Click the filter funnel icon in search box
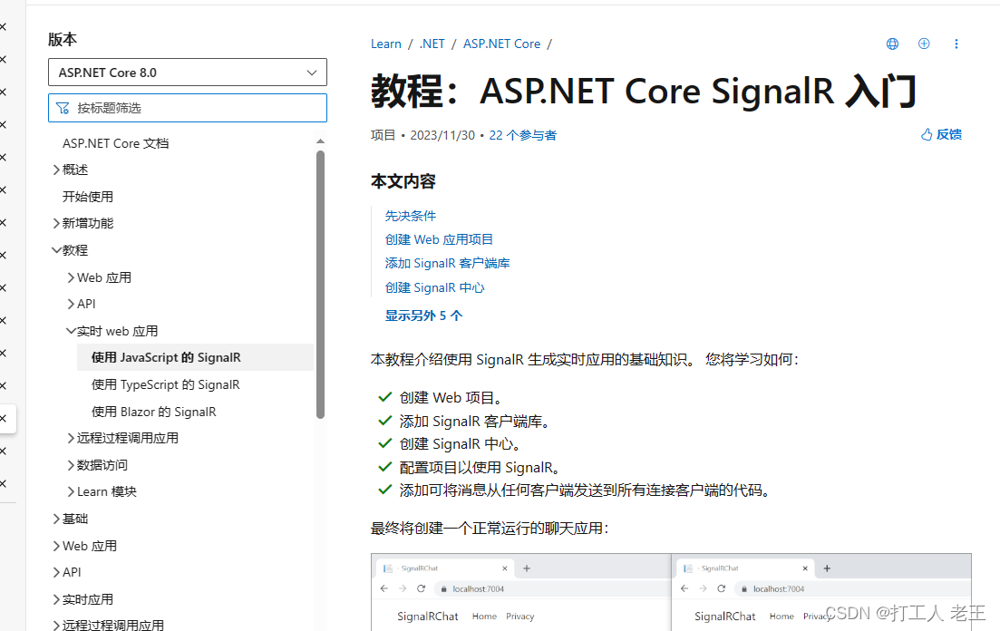This screenshot has height=631, width=1000. [x=63, y=108]
